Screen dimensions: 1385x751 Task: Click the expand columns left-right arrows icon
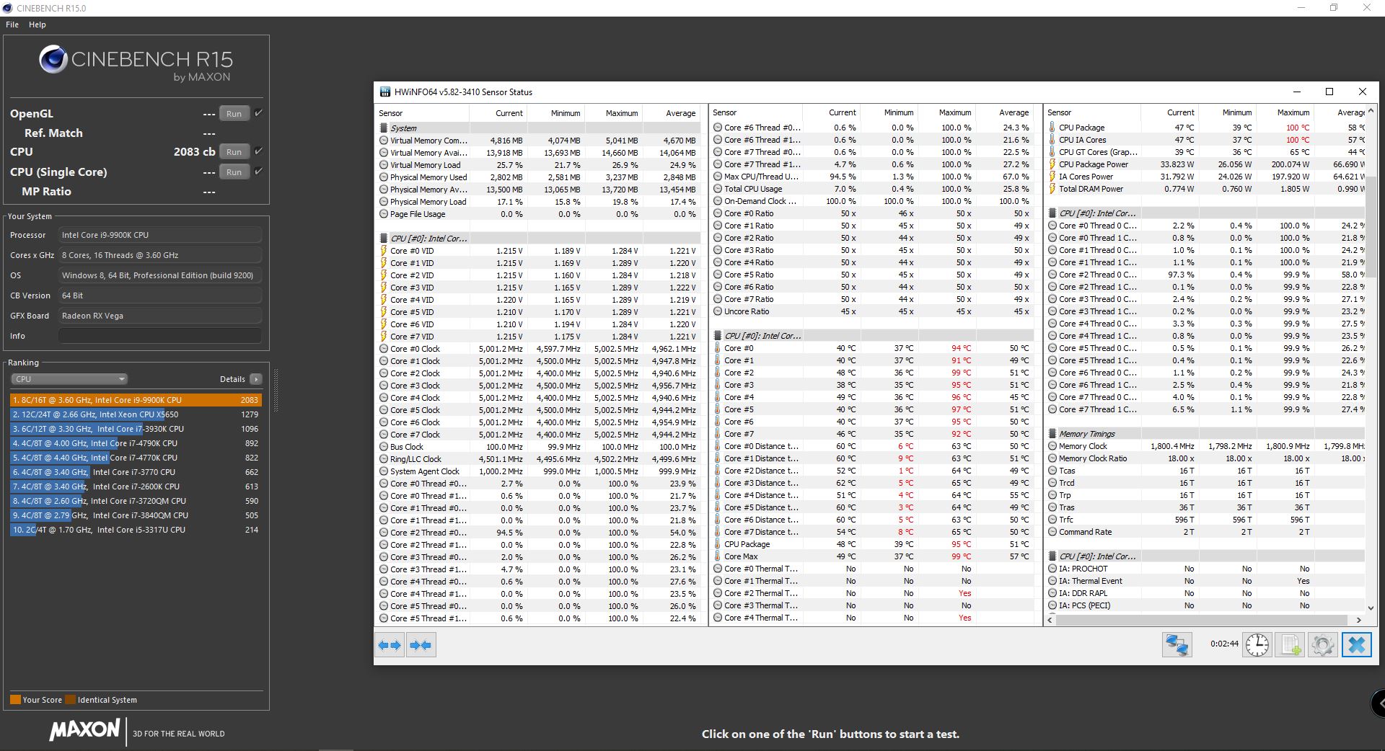[x=390, y=645]
